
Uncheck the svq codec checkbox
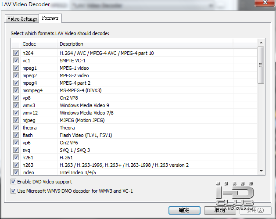16,150
